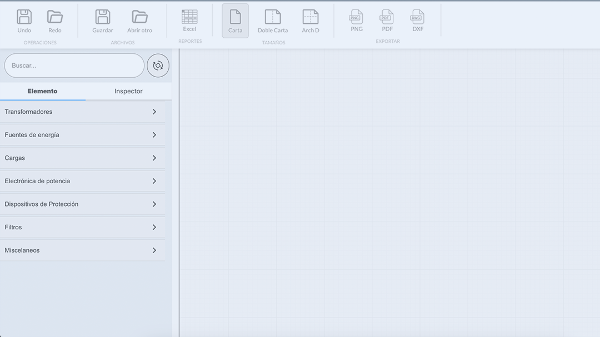Export the diagram as PDF
The height and width of the screenshot is (337, 600).
coord(387,17)
